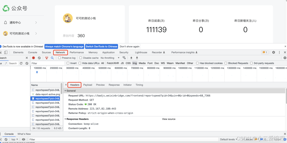The height and width of the screenshot is (143, 287).
Task: Filter by Fetch/XHR type
Action: 113,63
